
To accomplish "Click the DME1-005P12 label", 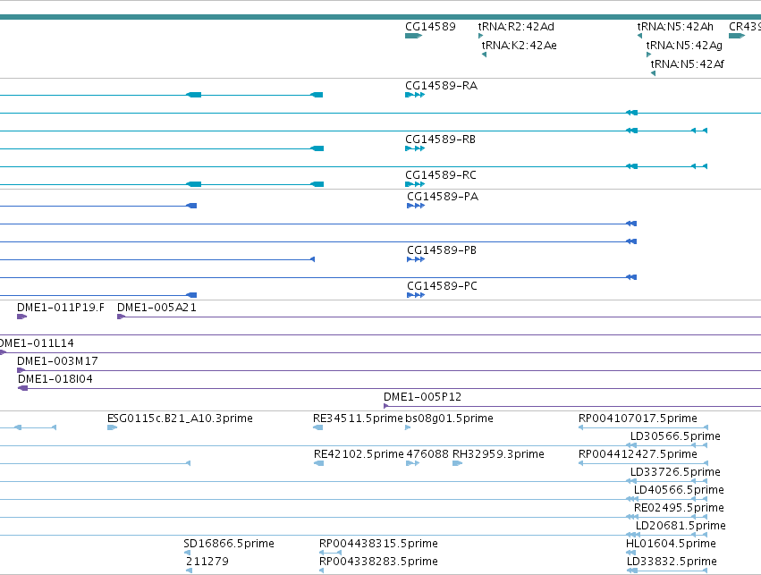I will click(422, 397).
